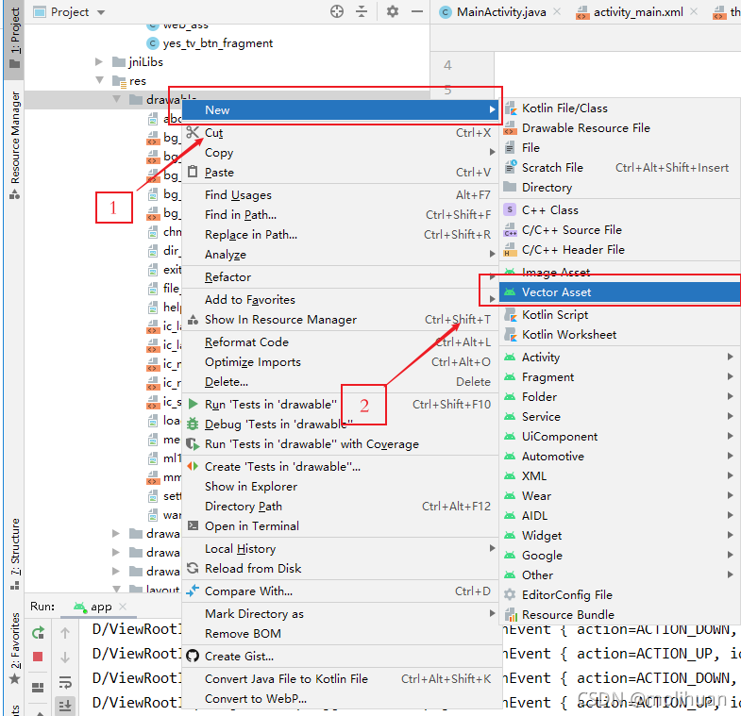Screen dimensions: 741x716
Task: Expand the Analyze submenu arrow
Action: point(492,254)
